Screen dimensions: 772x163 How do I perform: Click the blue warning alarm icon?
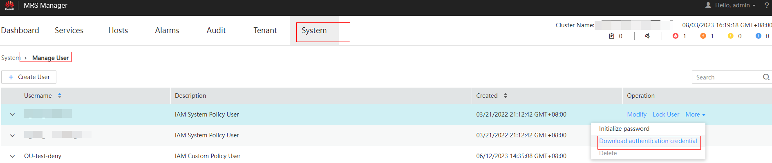tap(759, 36)
